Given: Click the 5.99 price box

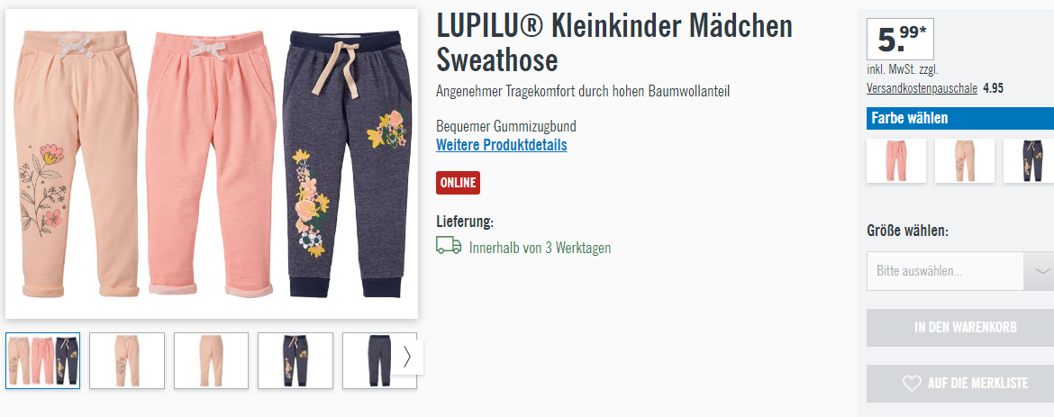Looking at the screenshot, I should click(900, 39).
